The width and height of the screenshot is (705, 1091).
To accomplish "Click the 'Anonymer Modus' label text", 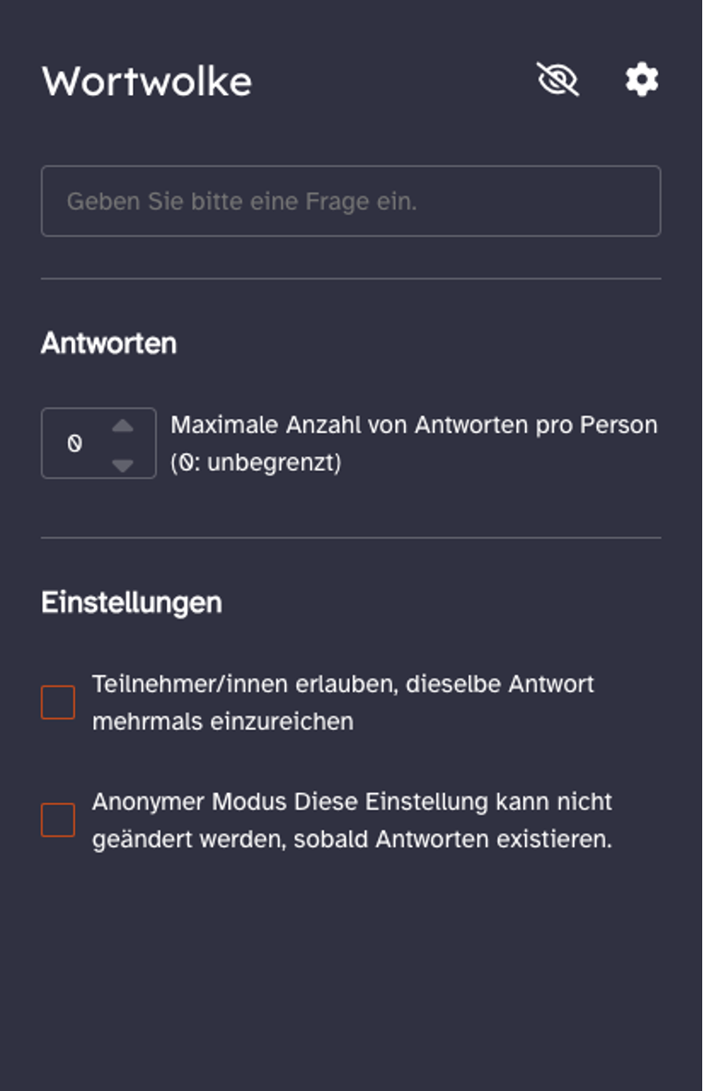I will [x=190, y=801].
